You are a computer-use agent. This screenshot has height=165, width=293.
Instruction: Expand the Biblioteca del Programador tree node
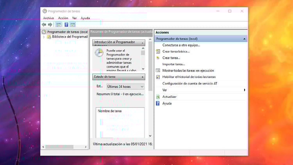click(44, 37)
